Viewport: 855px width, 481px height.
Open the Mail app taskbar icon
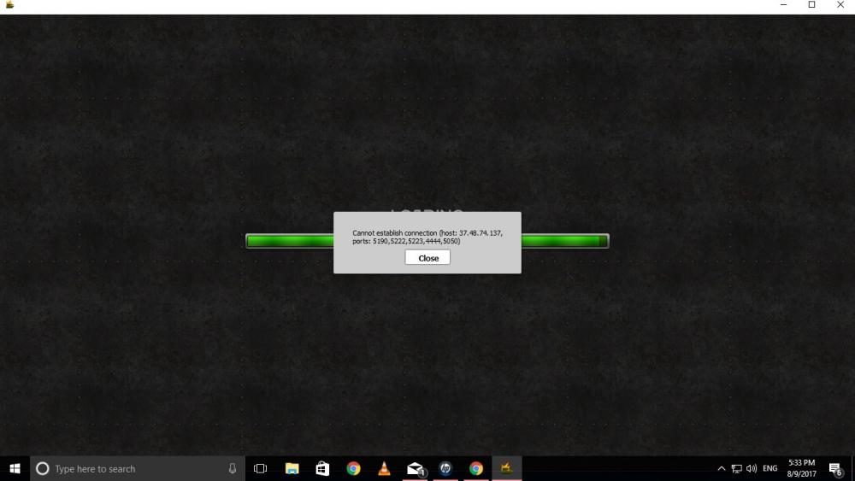415,468
